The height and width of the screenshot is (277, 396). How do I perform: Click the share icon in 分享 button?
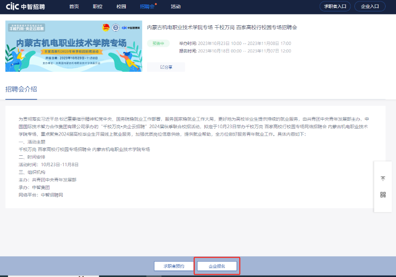tap(162, 67)
